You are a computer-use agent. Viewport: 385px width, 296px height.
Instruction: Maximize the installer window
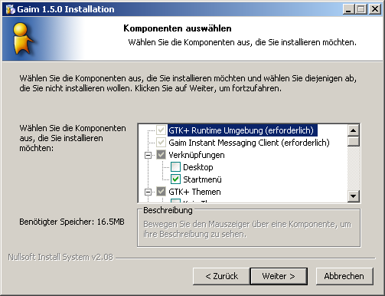click(x=361, y=9)
